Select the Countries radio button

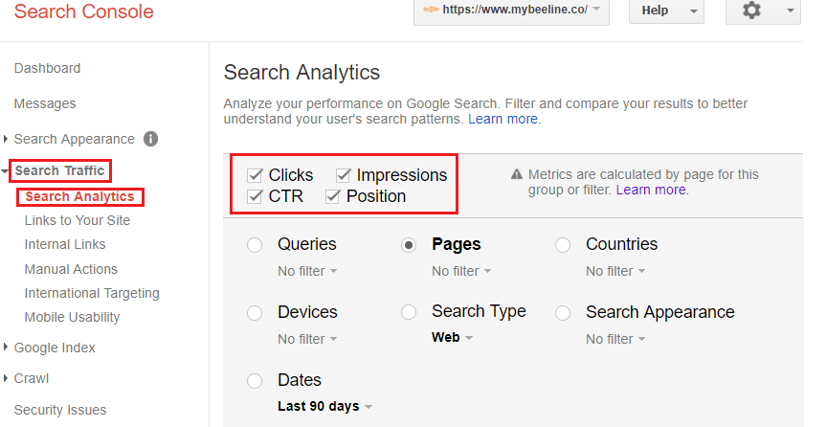point(563,245)
